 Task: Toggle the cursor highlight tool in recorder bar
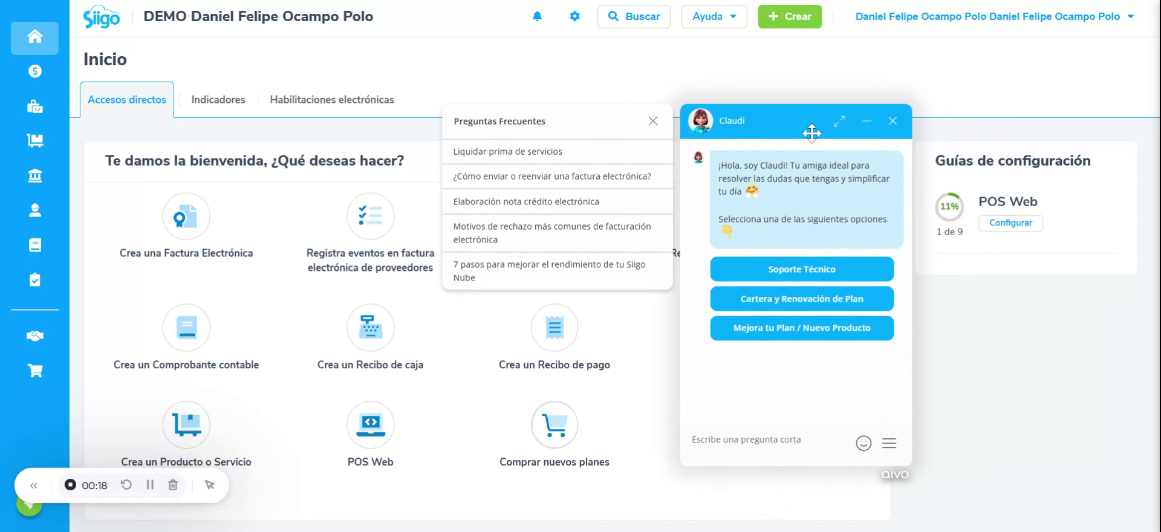click(210, 485)
